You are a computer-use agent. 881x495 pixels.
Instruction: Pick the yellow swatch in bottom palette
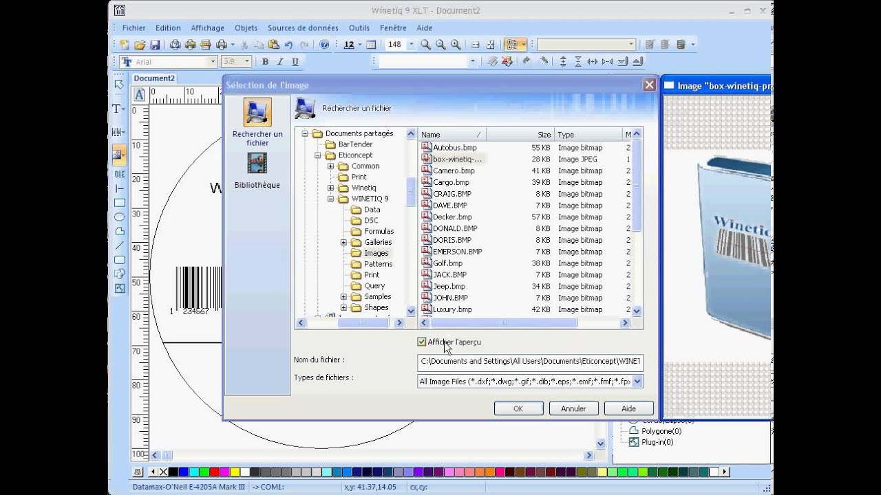pos(235,472)
